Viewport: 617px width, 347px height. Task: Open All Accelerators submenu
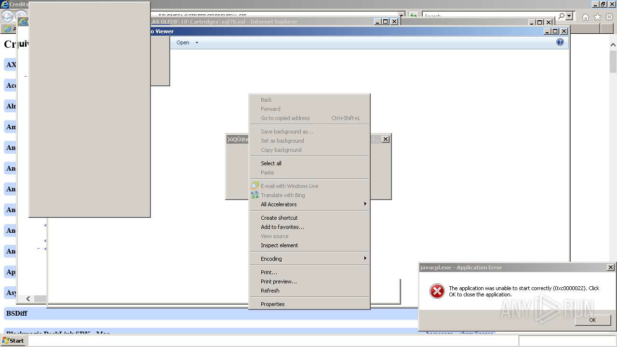308,204
